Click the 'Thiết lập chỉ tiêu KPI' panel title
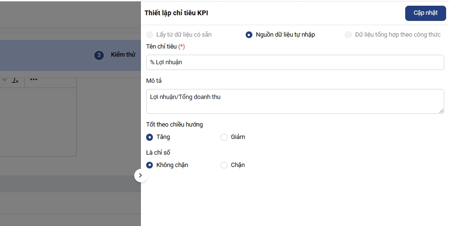Viewport: 449px width, 226px height. point(176,13)
